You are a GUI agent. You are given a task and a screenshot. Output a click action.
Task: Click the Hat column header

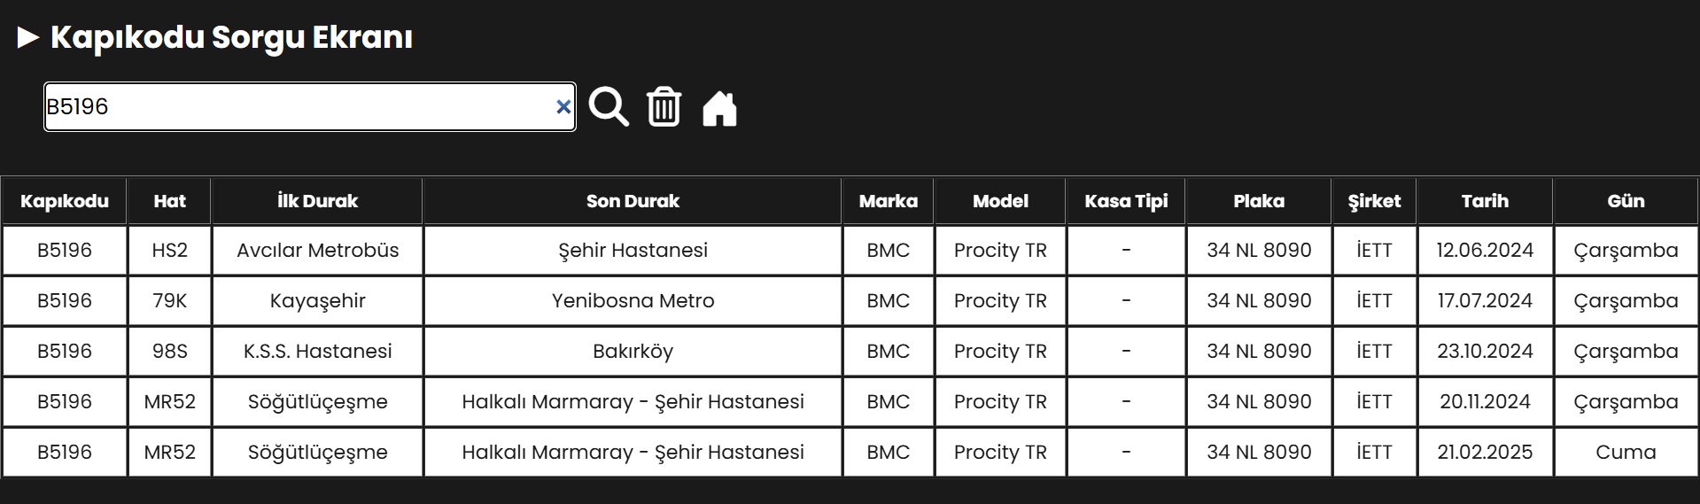point(169,201)
